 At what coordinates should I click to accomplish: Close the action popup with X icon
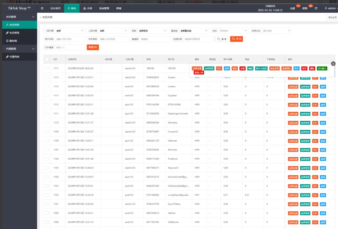[333, 63]
